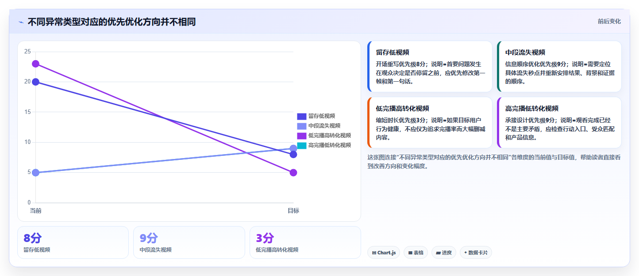Screen dimensions: 639x276
Task: Select the 留存低视频 description card heading
Action: point(393,53)
